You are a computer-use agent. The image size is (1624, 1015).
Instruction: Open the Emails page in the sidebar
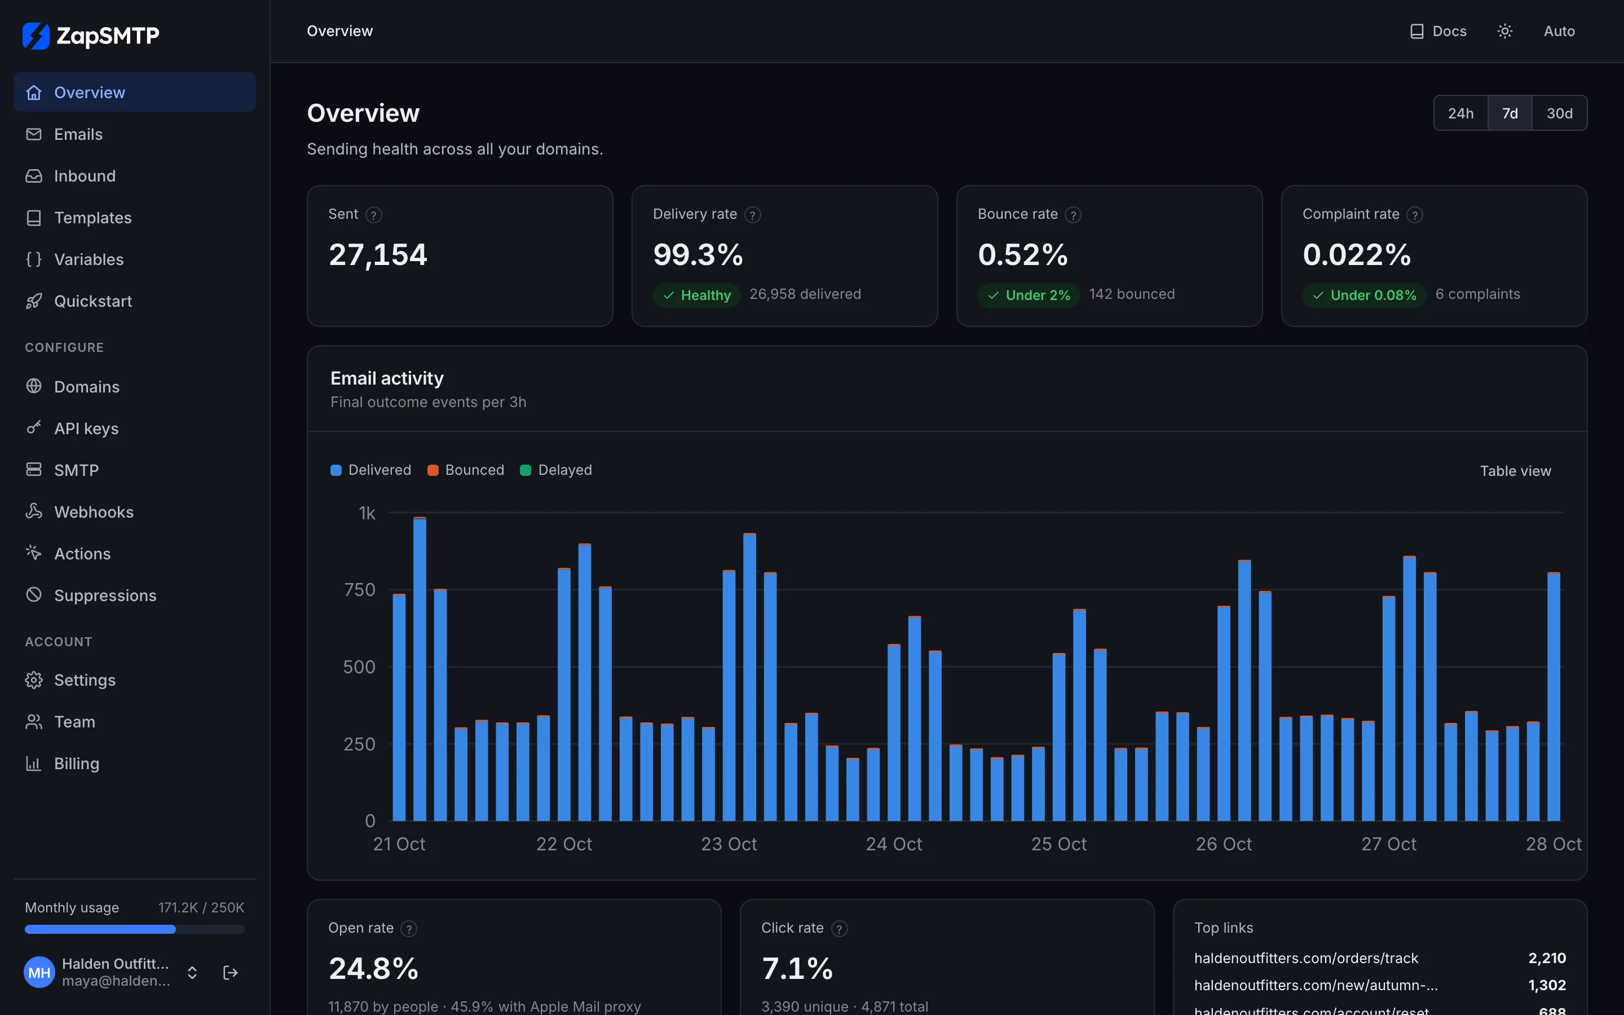coord(134,134)
